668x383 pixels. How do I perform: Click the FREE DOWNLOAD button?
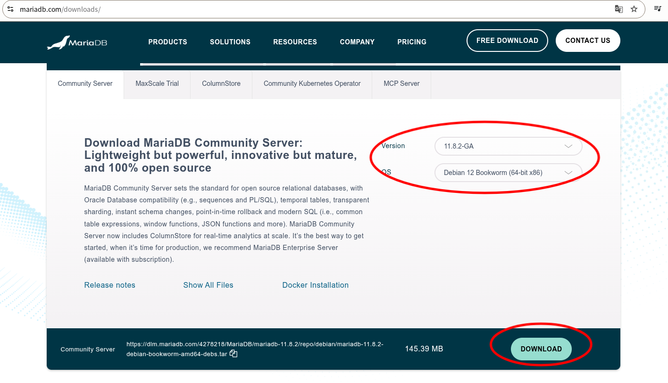click(x=507, y=41)
